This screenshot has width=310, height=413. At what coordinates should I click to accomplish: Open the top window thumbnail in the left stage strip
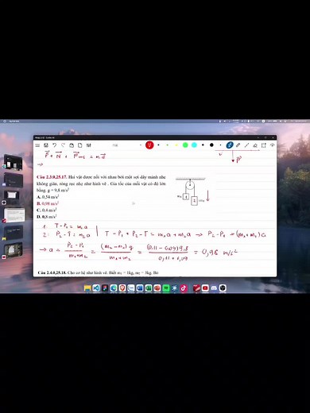pos(13,163)
